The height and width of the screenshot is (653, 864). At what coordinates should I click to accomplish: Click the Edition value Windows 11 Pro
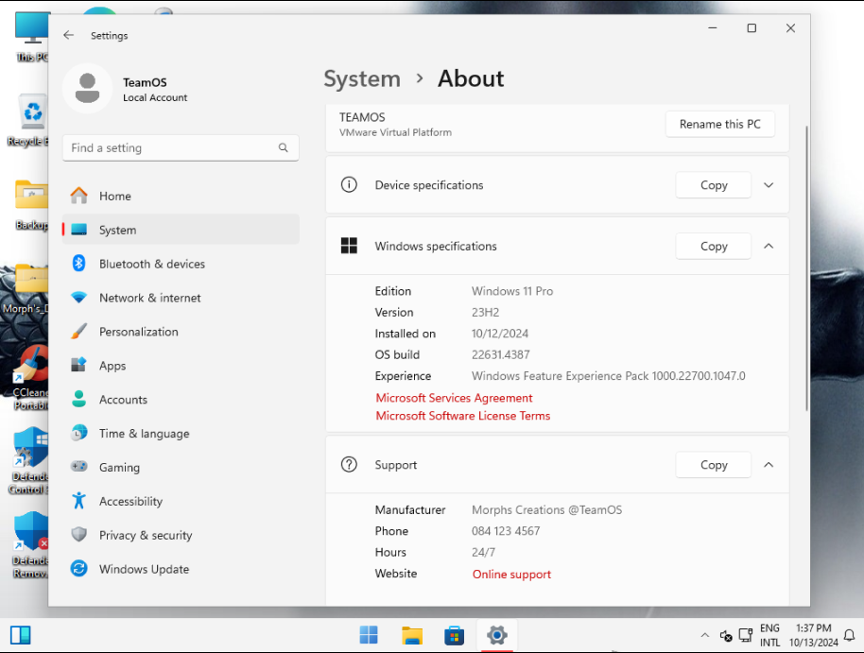[512, 291]
